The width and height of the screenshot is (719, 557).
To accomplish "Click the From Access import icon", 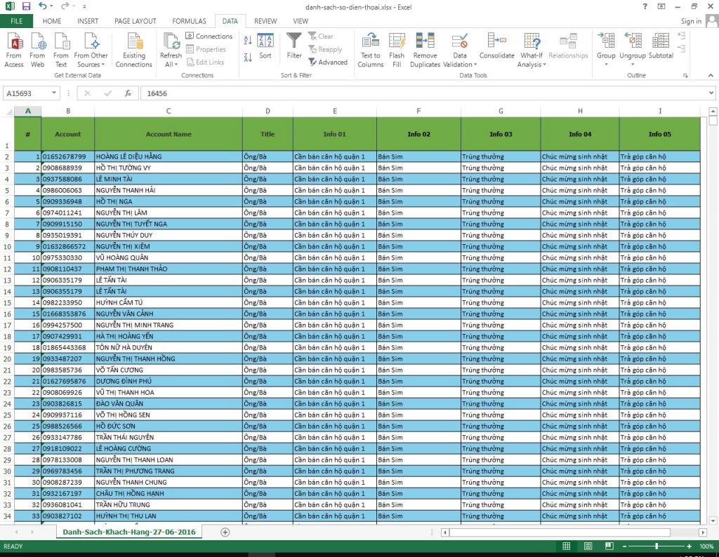I will 14,50.
